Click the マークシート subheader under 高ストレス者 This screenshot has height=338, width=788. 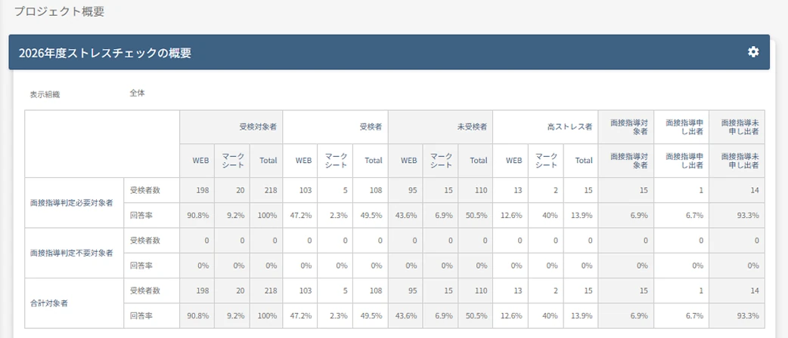(x=546, y=161)
